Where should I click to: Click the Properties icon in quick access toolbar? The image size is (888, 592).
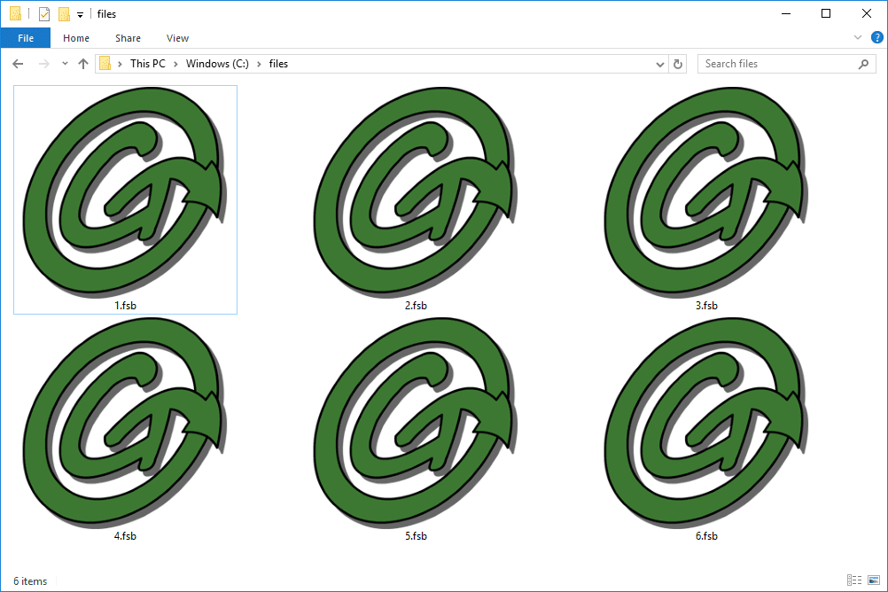[x=44, y=14]
